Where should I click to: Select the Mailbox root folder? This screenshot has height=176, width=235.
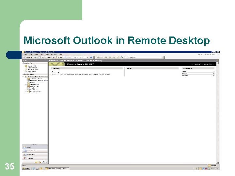(36, 77)
